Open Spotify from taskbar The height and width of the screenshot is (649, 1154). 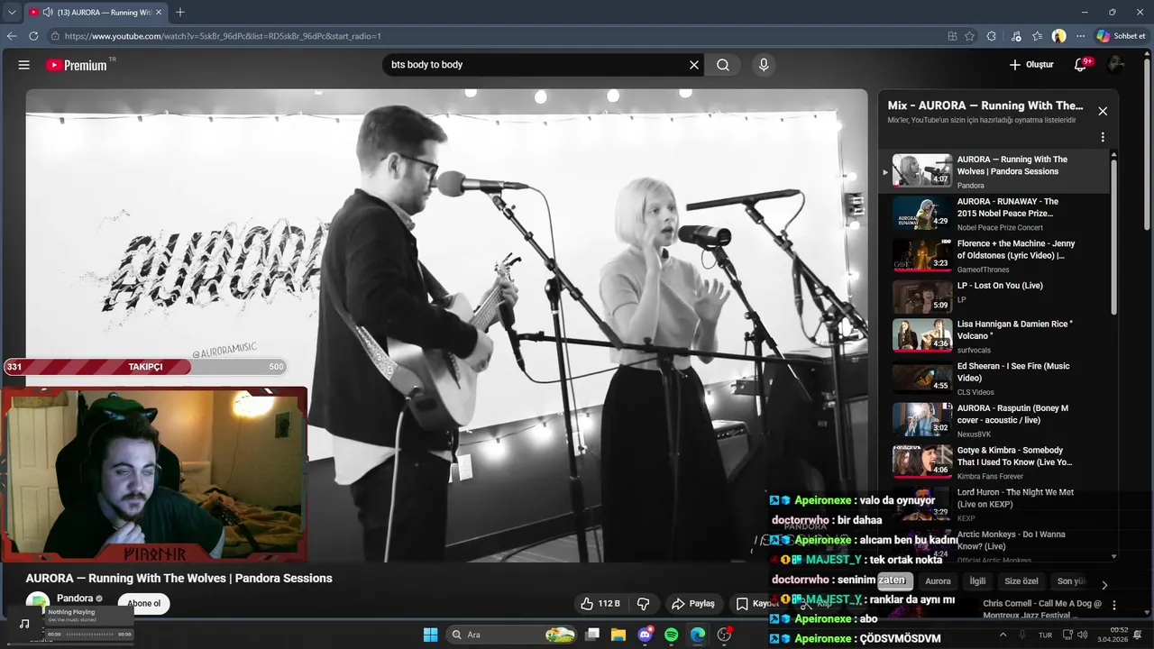671,635
